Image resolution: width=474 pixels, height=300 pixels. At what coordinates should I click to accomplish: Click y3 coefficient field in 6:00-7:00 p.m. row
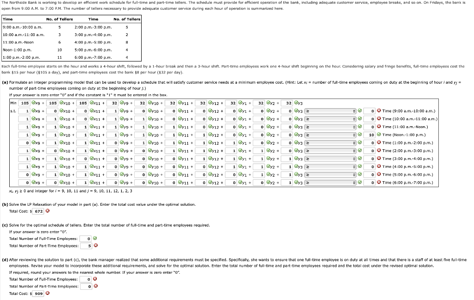point(287,183)
